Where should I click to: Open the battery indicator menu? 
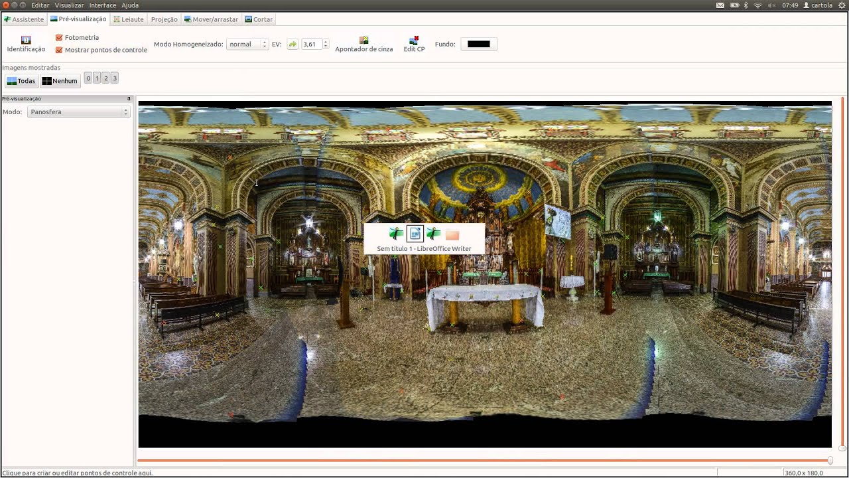(x=733, y=5)
